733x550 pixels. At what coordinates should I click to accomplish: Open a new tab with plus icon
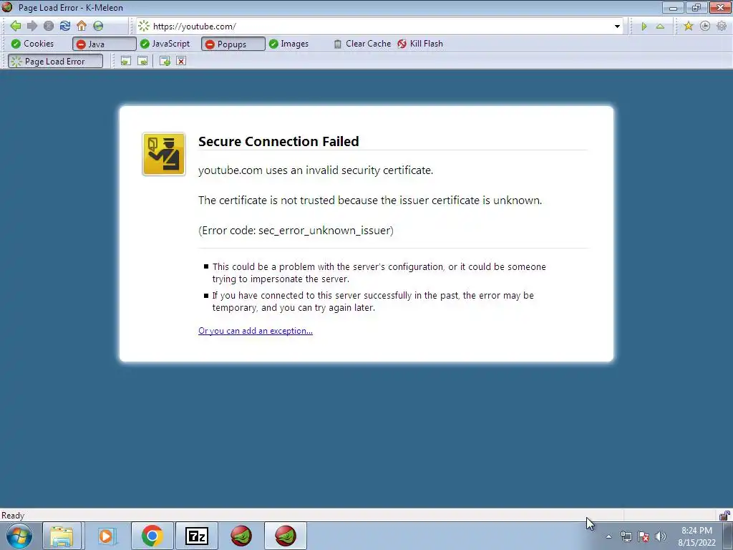pyautogui.click(x=165, y=62)
